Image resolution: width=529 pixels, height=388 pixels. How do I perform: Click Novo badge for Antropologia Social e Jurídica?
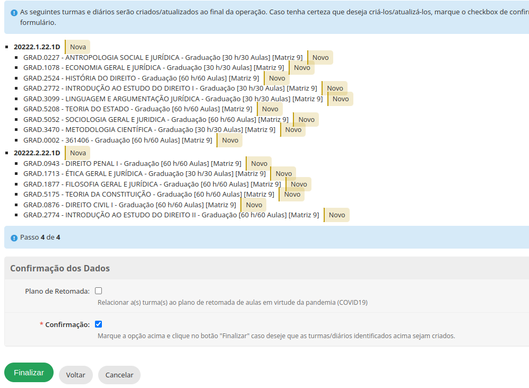click(x=320, y=58)
